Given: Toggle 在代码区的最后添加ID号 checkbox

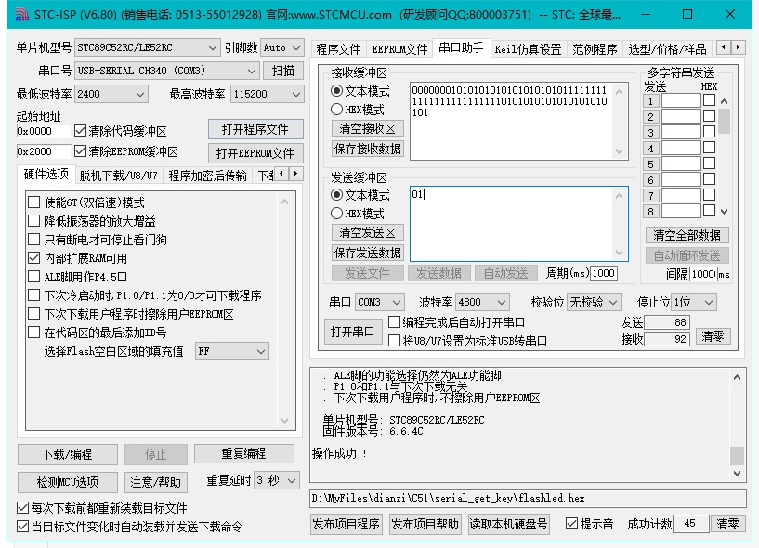Looking at the screenshot, I should point(33,333).
